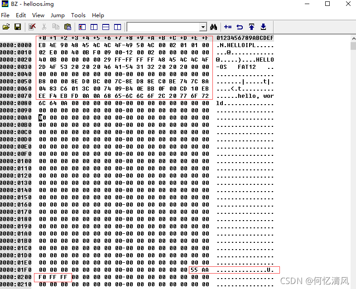
Task: Click the address label 0000:0100
Action: [16, 161]
